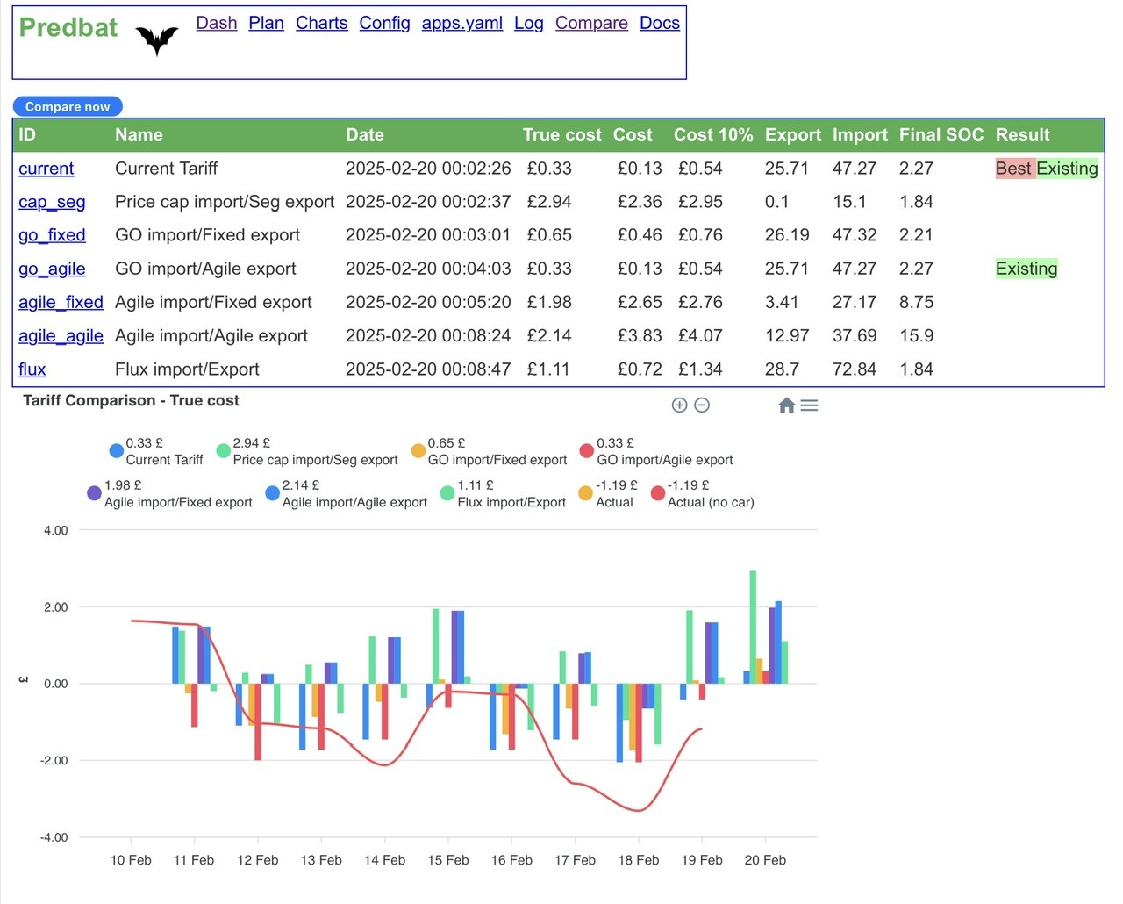This screenshot has width=1123, height=904.
Task: Zoom in on the chart with plus icon
Action: 679,405
